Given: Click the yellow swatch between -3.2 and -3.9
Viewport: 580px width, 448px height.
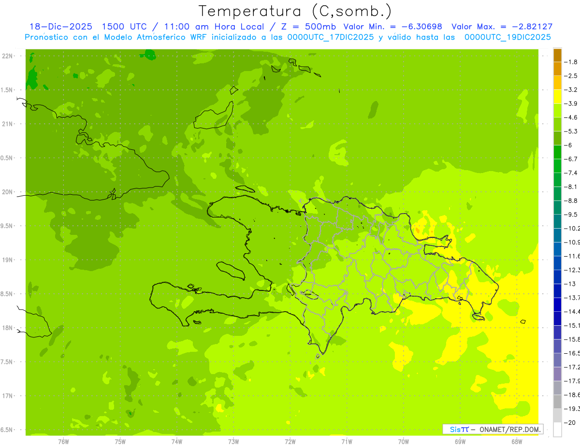Looking at the screenshot, I should 557,97.
